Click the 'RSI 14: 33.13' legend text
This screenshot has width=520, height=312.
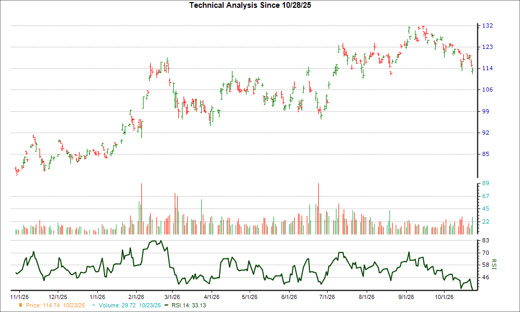pos(189,305)
